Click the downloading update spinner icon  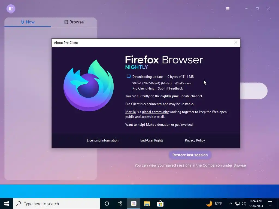point(129,76)
